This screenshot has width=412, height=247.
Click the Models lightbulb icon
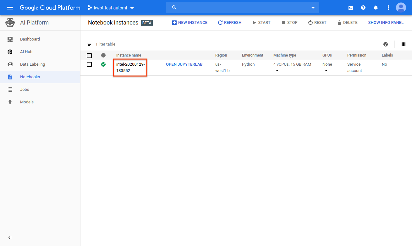click(10, 102)
